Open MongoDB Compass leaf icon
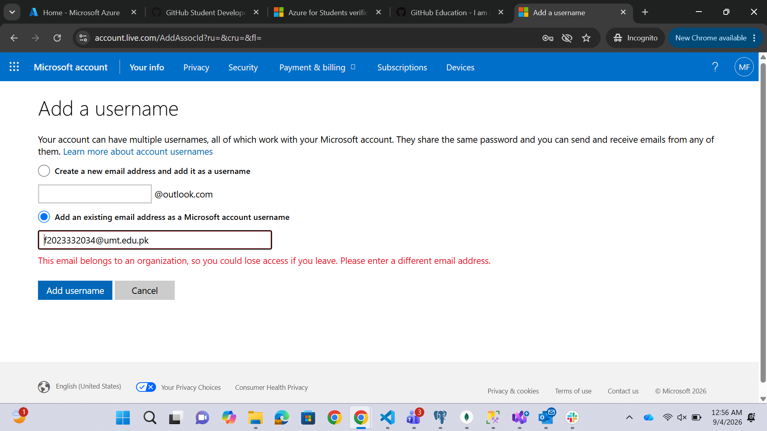767x431 pixels. (467, 418)
